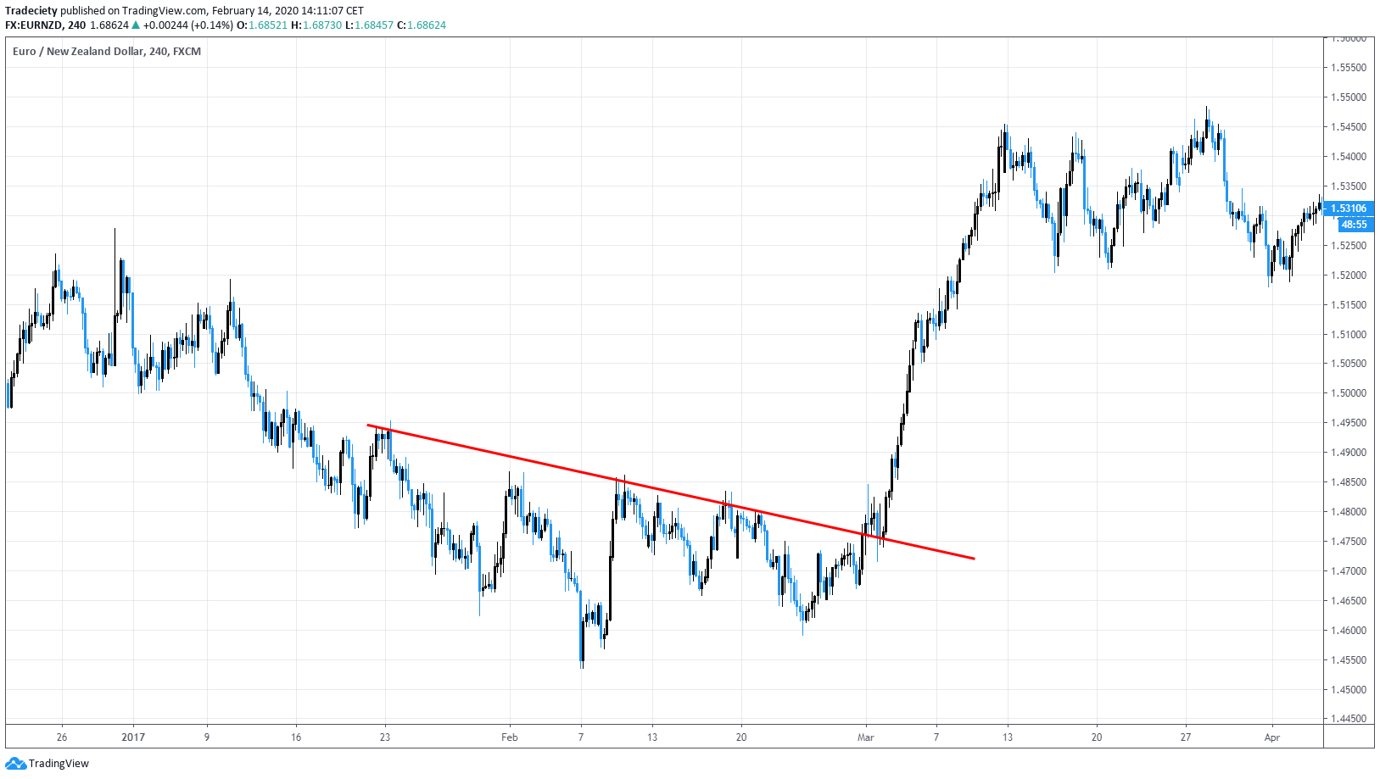Select the red descending trendline
This screenshot has height=779, width=1380.
click(670, 492)
